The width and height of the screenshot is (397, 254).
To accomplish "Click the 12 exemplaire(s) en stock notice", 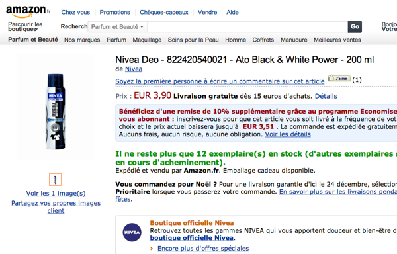I will [256, 158].
